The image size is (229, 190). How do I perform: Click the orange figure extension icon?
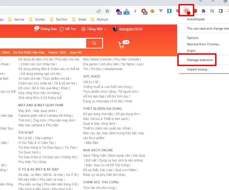tap(135, 11)
